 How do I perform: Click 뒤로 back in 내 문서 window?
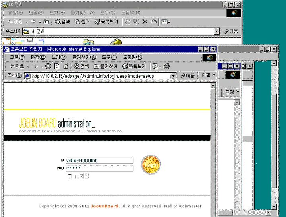tap(15, 22)
